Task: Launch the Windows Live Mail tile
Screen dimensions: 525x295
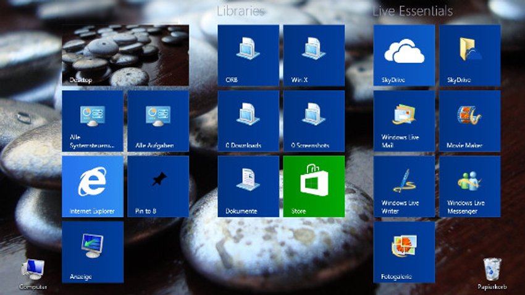Action: coord(404,121)
